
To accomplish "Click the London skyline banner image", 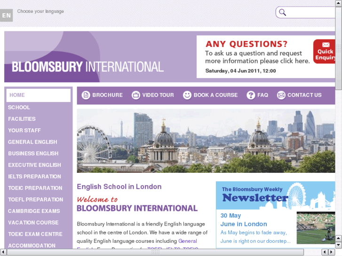I will 206,141.
